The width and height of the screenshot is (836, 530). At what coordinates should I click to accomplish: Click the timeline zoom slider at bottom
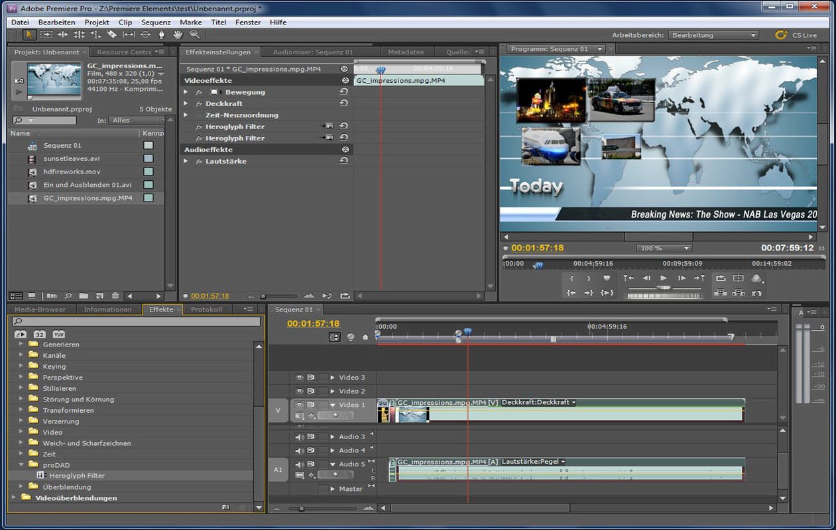pyautogui.click(x=302, y=509)
